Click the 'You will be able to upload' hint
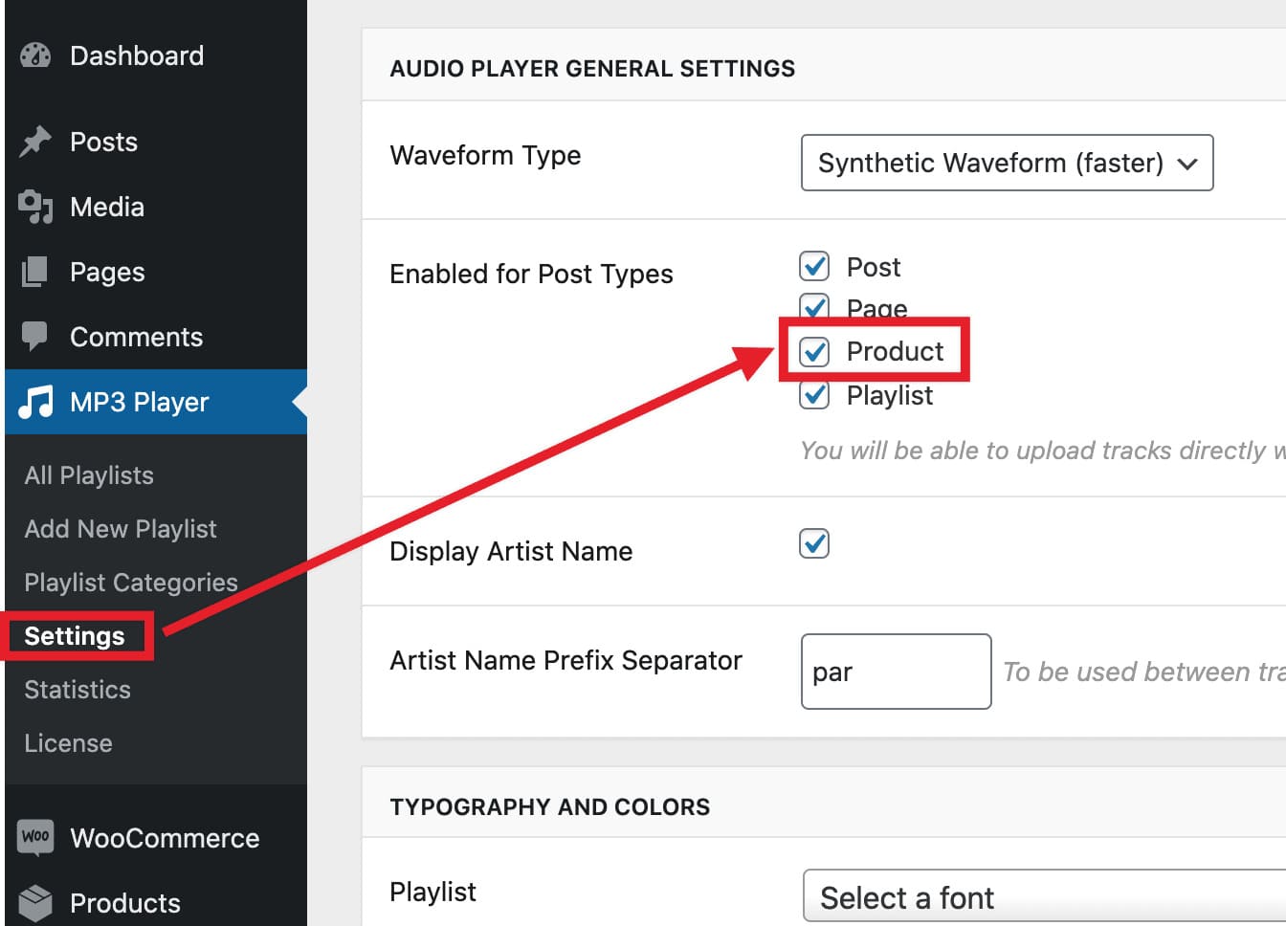Image resolution: width=1286 pixels, height=926 pixels. pos(1043,451)
